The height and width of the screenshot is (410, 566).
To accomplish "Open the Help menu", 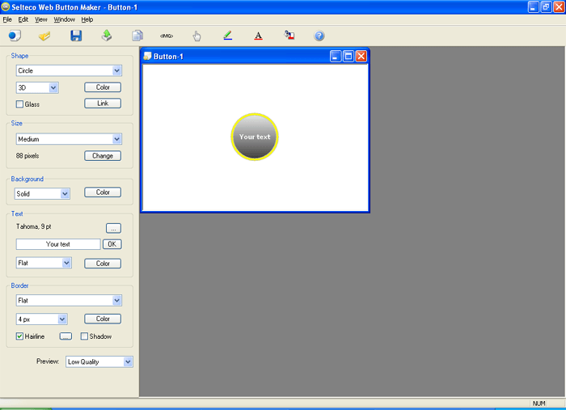I will [x=87, y=19].
